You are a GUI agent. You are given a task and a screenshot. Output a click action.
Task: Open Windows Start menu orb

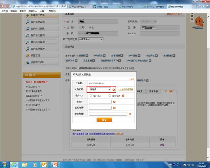(x=5, y=164)
